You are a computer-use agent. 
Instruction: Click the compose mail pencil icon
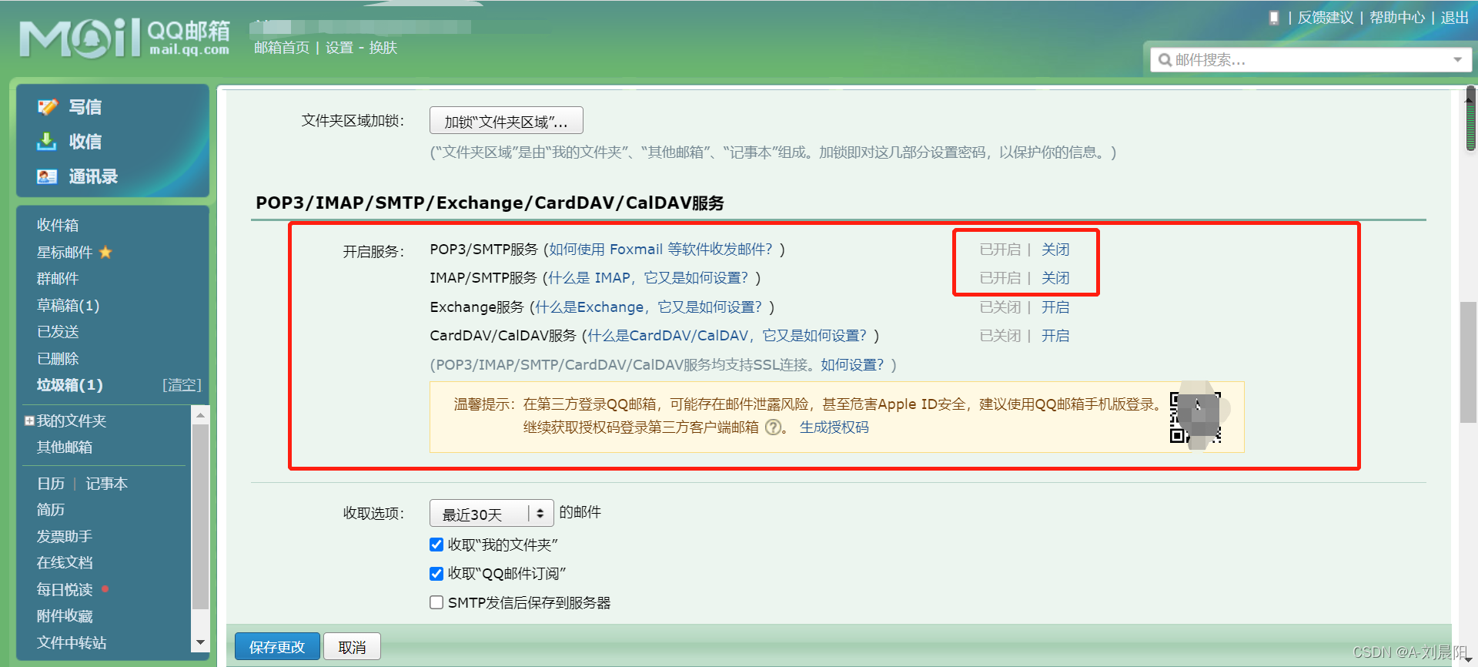(48, 107)
